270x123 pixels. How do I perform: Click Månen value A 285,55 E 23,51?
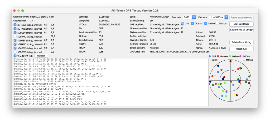point(218,48)
